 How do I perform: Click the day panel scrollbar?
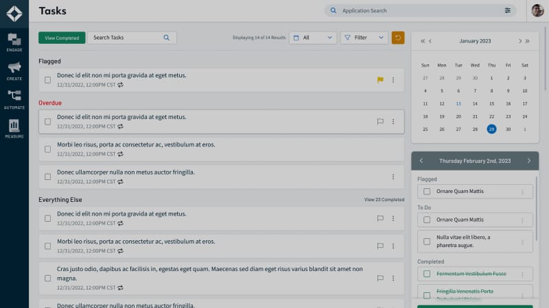(537, 209)
